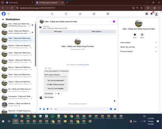Open Microsoft Edge from taskbar
This screenshot has width=162, height=129.
(x=16, y=116)
